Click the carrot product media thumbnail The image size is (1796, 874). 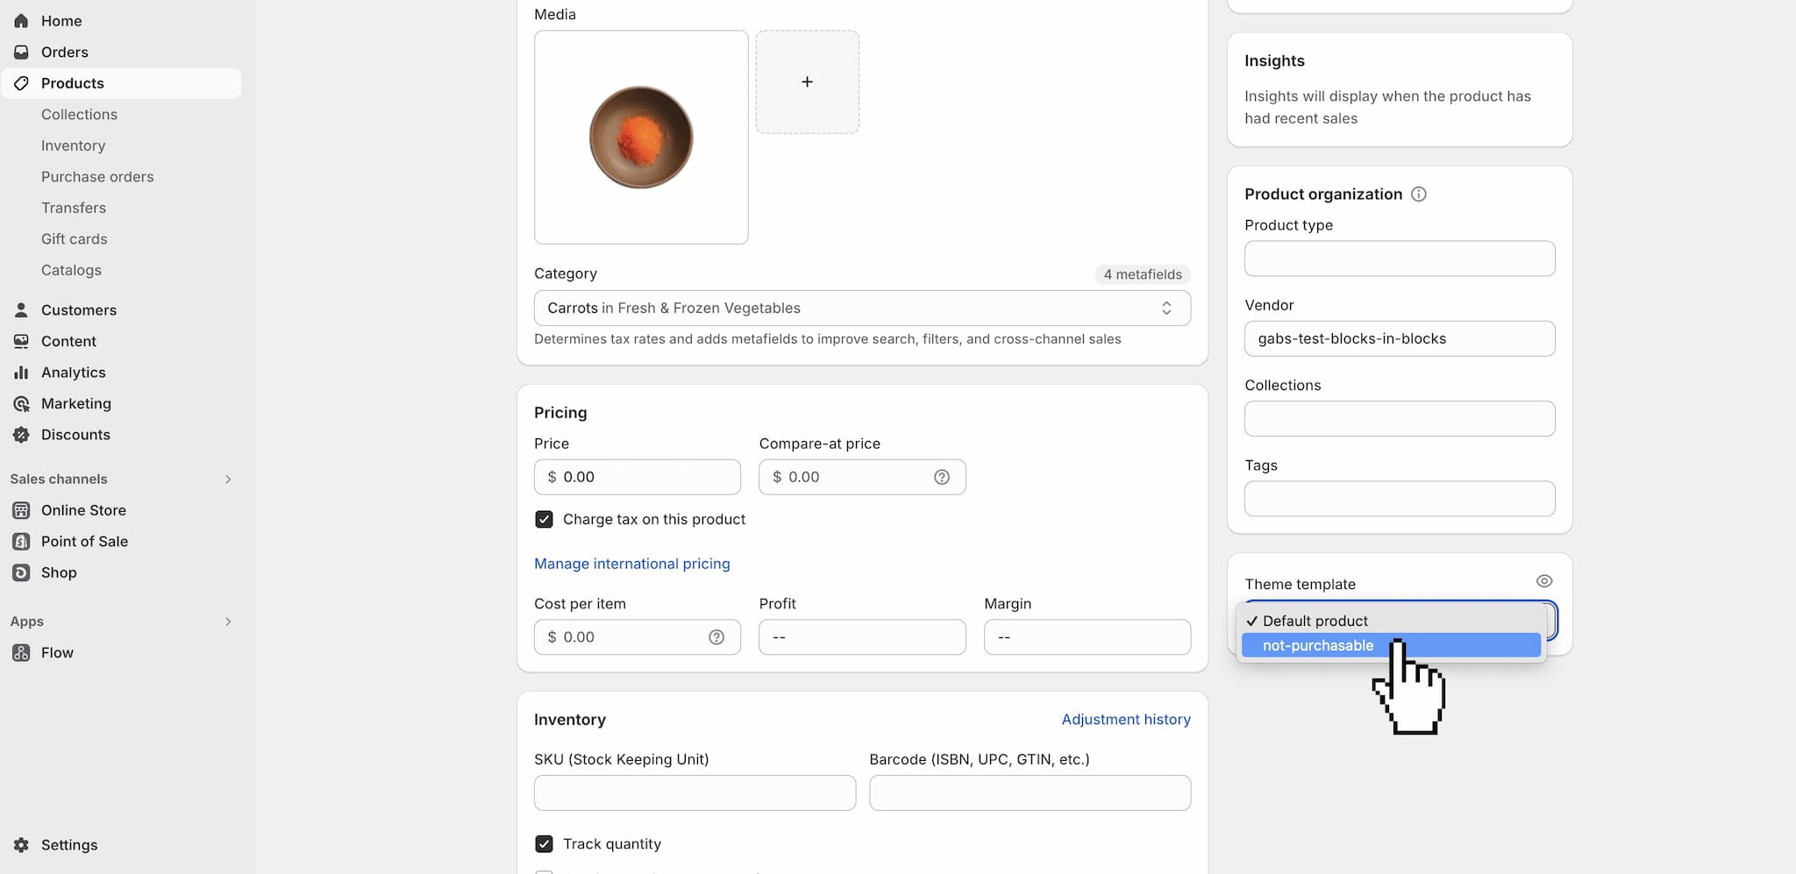click(x=641, y=138)
